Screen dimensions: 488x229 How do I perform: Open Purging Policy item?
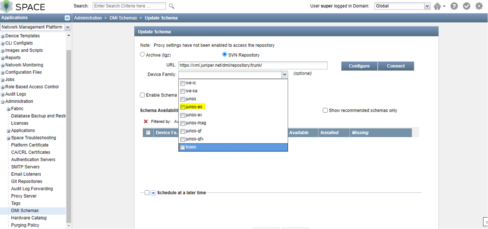[x=25, y=225]
